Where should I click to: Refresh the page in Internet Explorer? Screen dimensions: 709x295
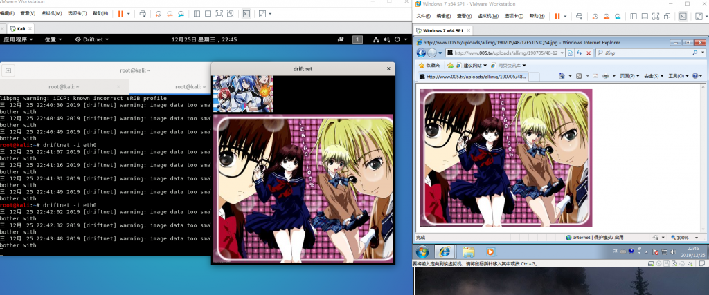(580, 53)
